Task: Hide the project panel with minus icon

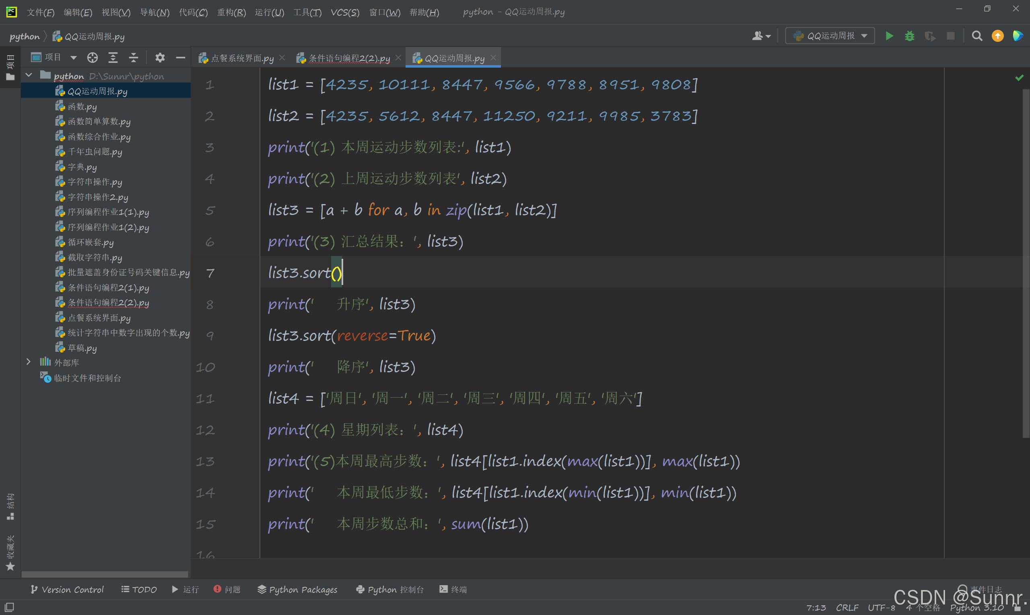Action: point(181,58)
